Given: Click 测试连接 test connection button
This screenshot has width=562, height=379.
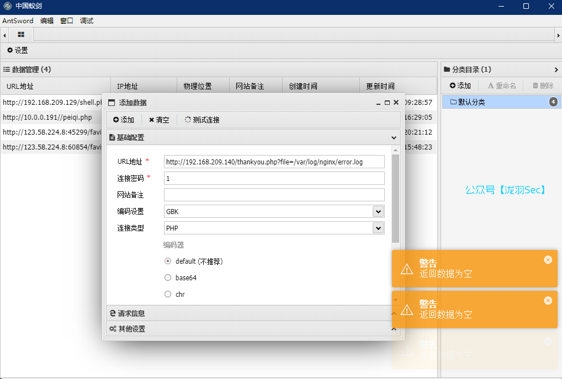Looking at the screenshot, I should pyautogui.click(x=202, y=120).
